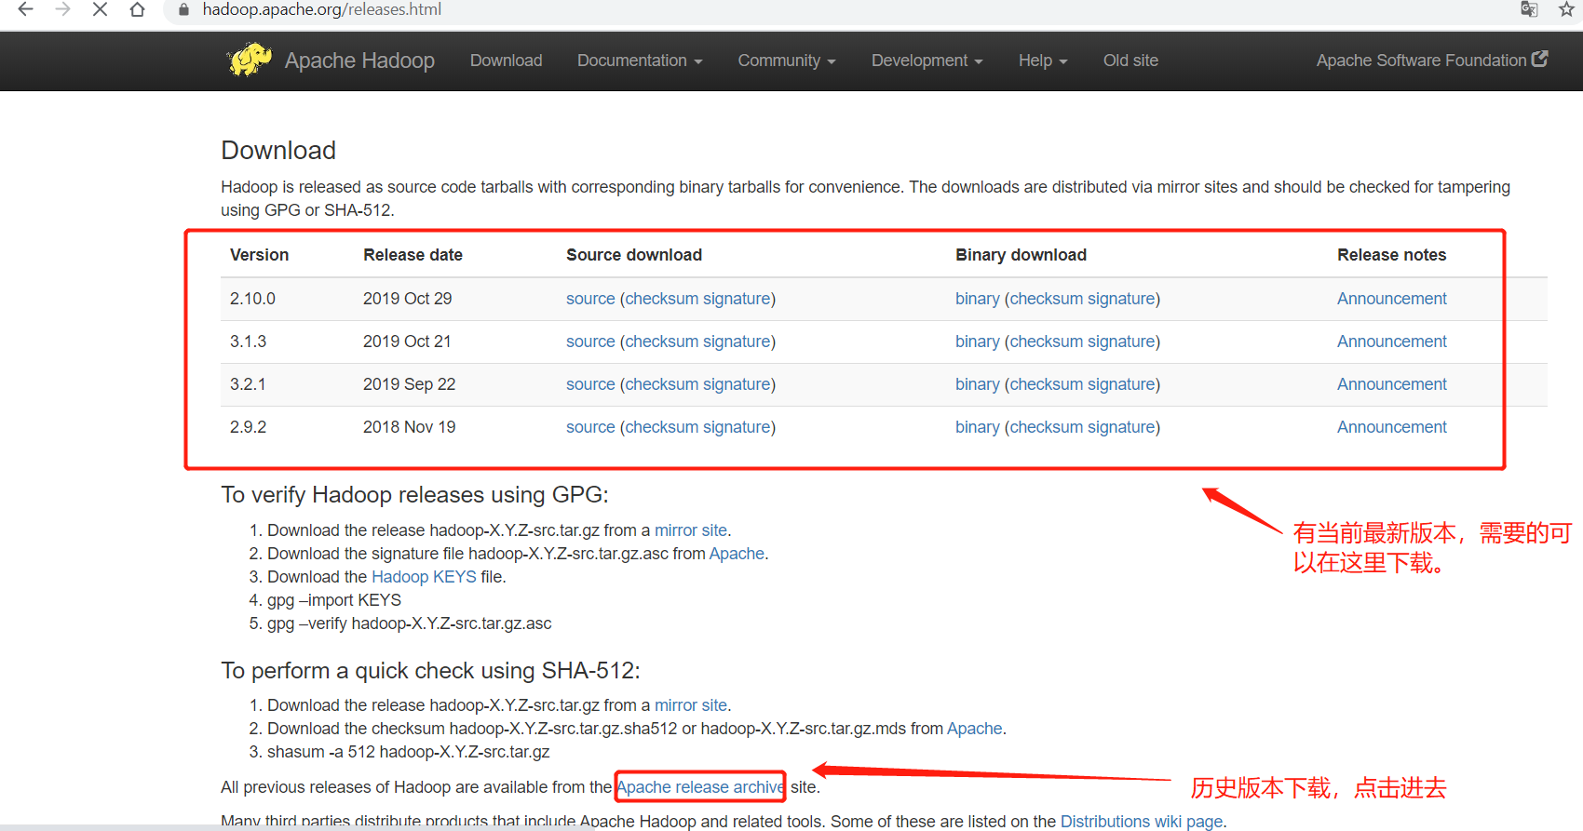This screenshot has height=831, width=1583.
Task: Open source signature for version 3.1.3
Action: coord(737,342)
